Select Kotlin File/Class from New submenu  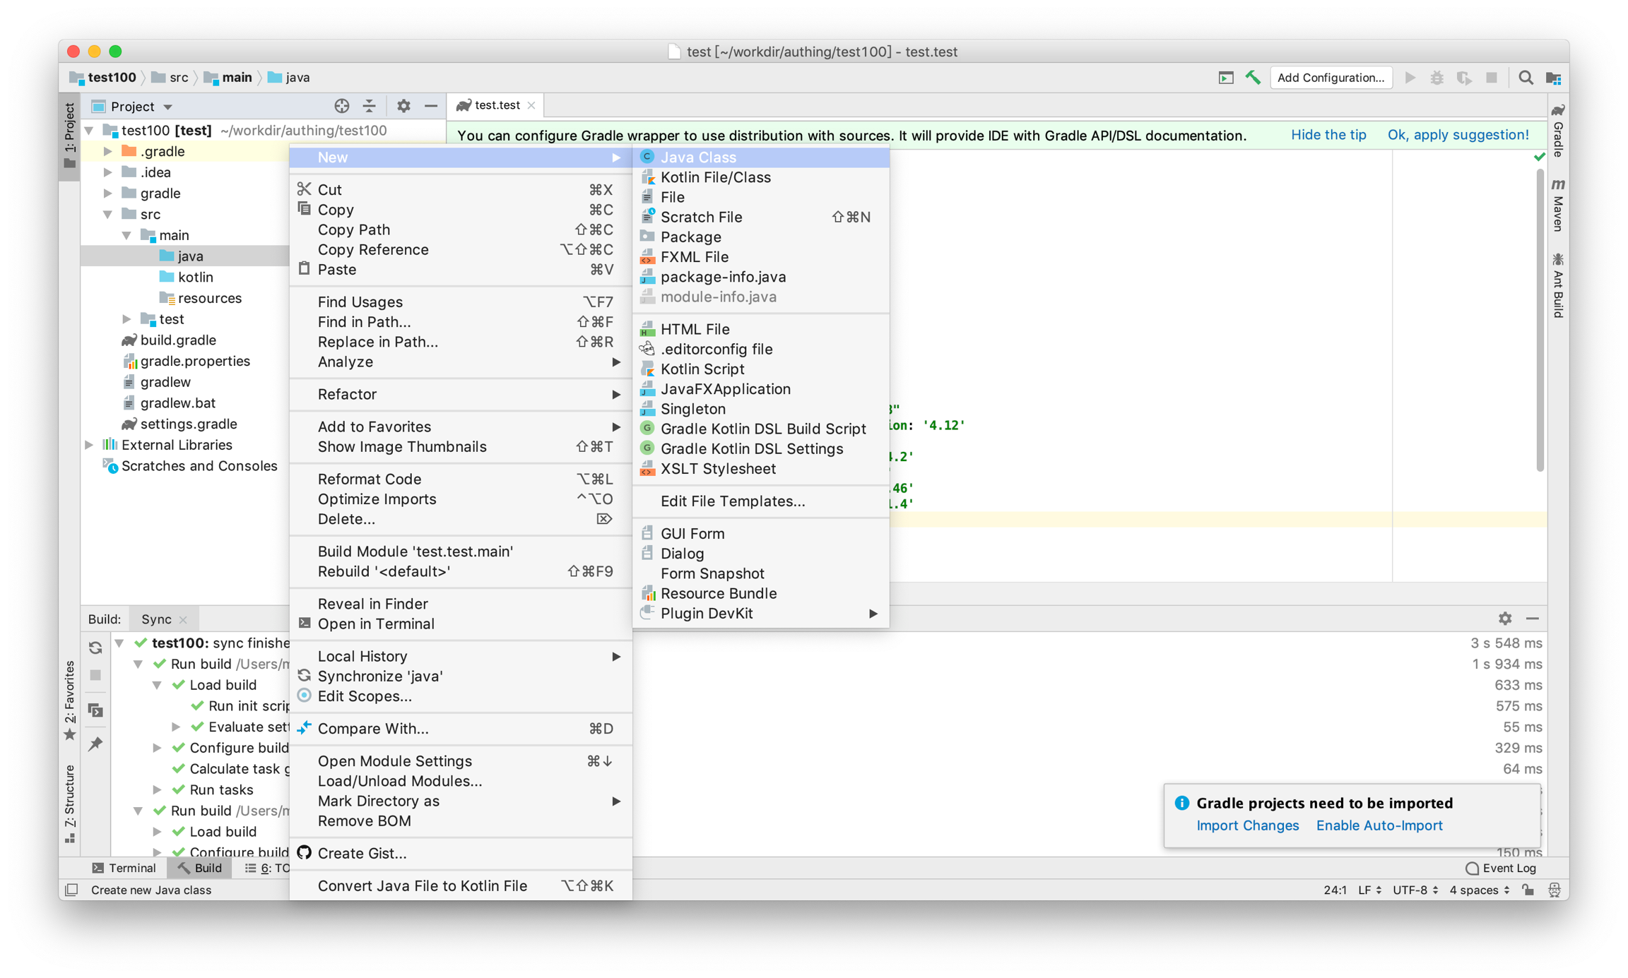(x=715, y=177)
